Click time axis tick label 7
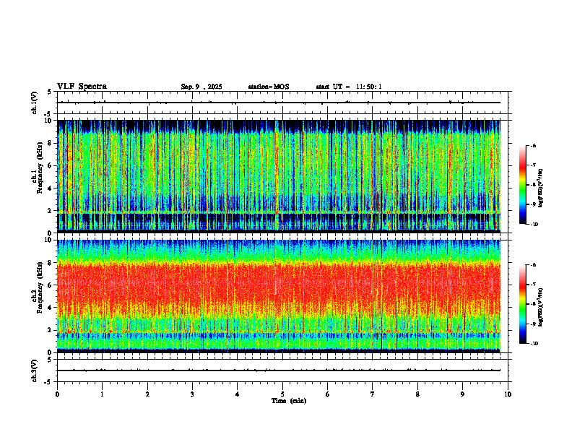The width and height of the screenshot is (572, 442). (x=373, y=394)
